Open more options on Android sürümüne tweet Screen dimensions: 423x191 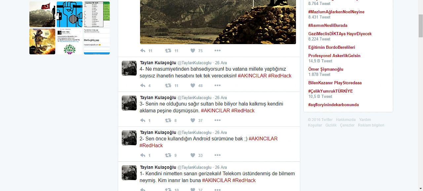tap(217, 155)
